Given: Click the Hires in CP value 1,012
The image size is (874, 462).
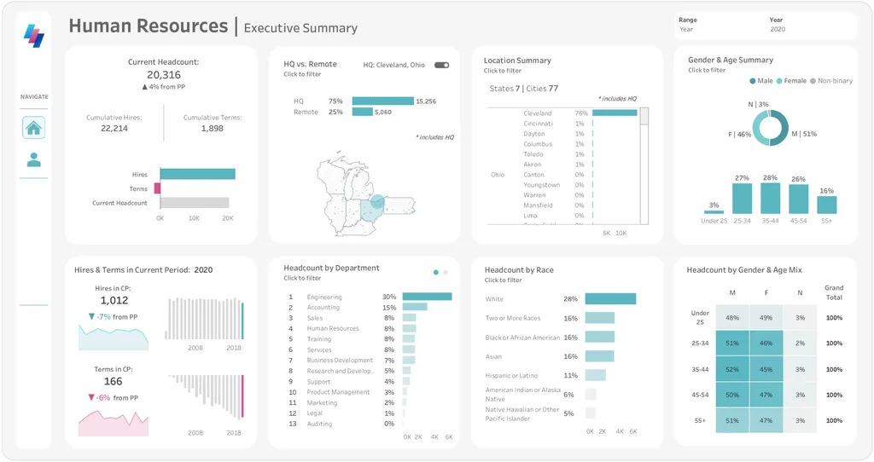Looking at the screenshot, I should pos(114,301).
